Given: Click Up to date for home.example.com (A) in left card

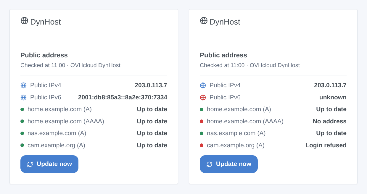Looking at the screenshot, I should (x=152, y=109).
